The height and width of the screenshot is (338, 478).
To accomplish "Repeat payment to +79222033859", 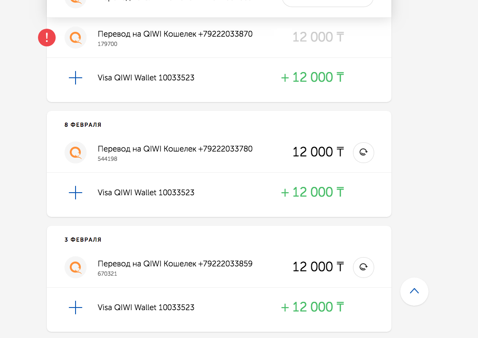I will click(x=364, y=267).
